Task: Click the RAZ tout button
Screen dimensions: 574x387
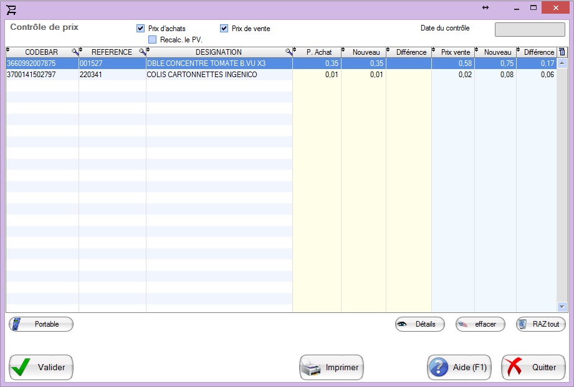Action: [x=541, y=324]
